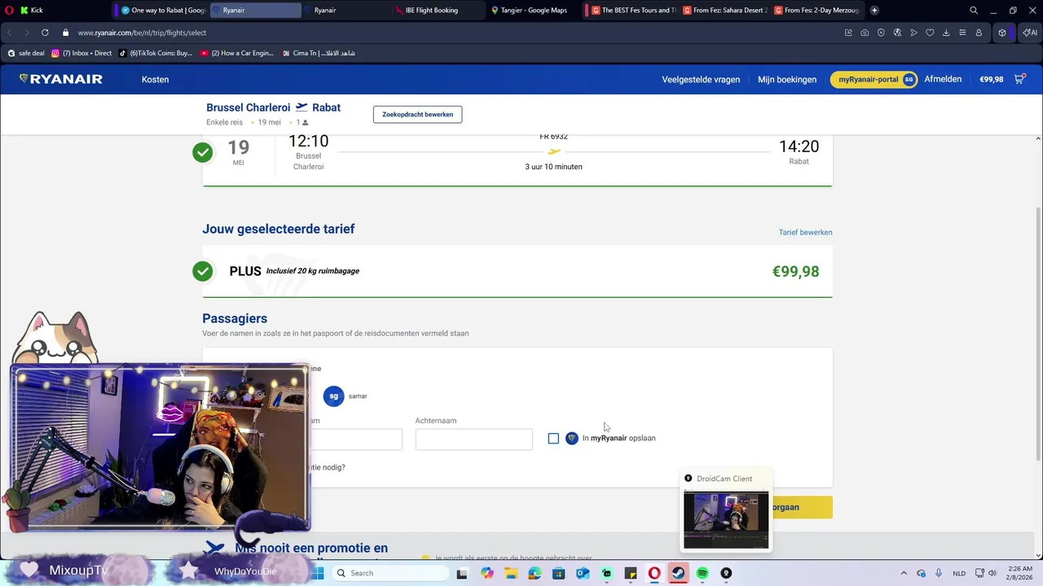Open the 'Cima Tn' bookmark

318,53
